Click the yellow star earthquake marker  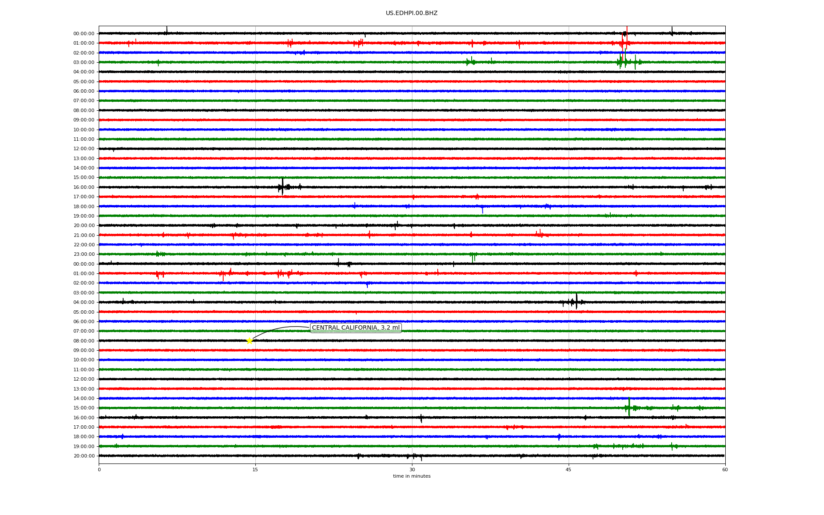[x=249, y=341]
